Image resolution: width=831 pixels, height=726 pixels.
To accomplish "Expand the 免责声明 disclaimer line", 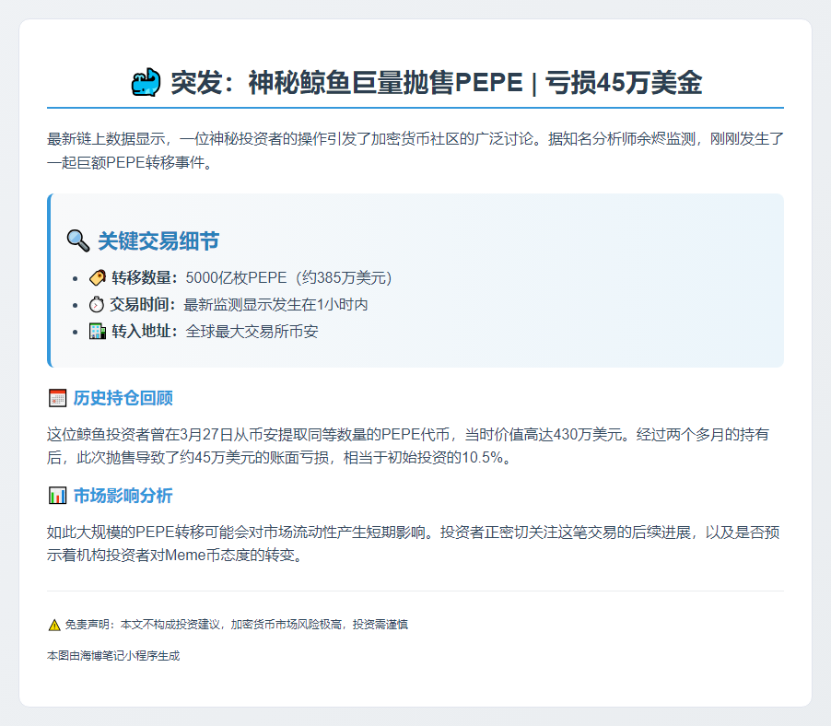I will 230,624.
